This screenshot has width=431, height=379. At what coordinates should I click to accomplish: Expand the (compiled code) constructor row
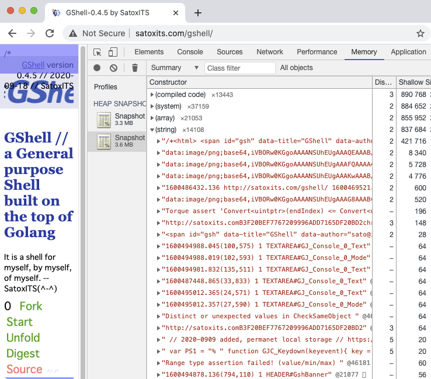(152, 95)
